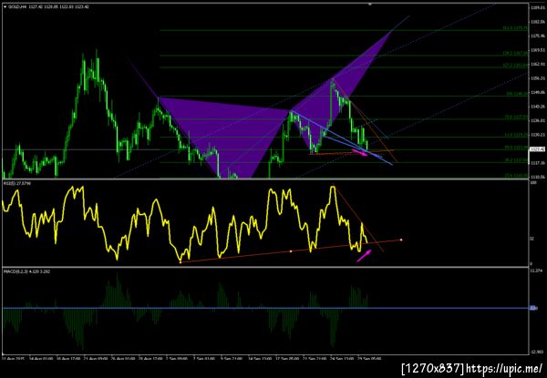Click the chart shift triangle marker at top

370,5
